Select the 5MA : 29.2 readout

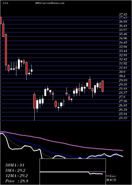tap(15, 170)
